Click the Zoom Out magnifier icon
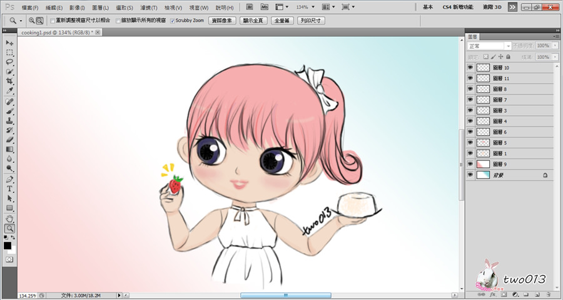Image resolution: width=563 pixels, height=300 pixels. coord(39,21)
